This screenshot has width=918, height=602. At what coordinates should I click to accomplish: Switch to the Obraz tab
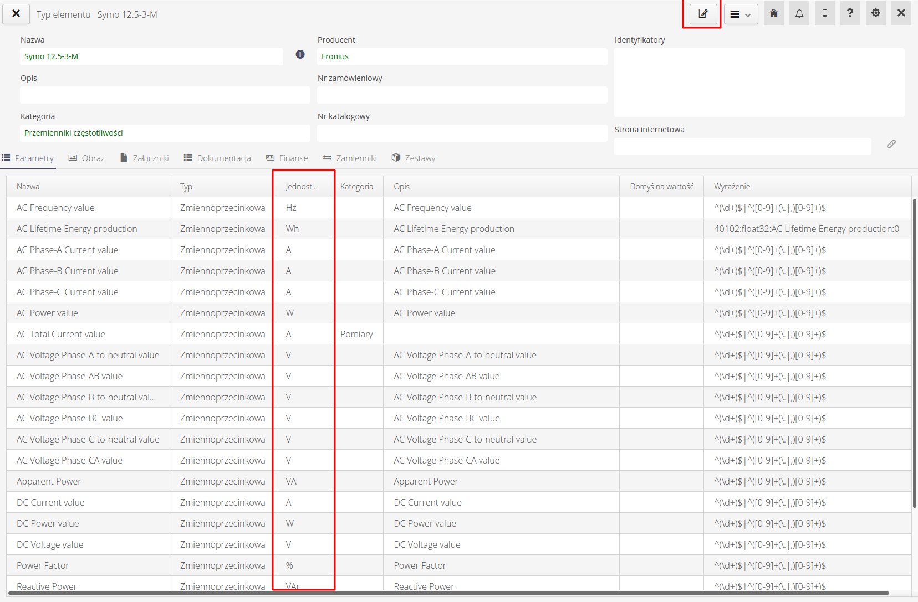(x=87, y=158)
